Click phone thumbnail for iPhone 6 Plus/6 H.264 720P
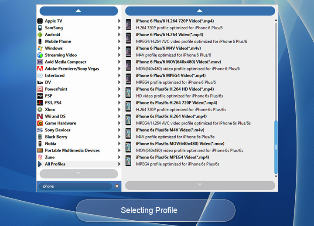The height and width of the screenshot is (226, 314). click(128, 24)
